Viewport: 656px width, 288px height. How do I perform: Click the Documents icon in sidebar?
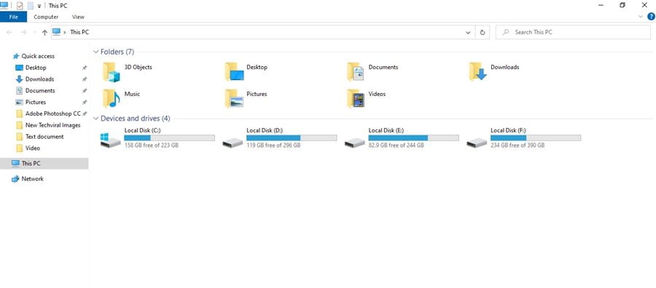19,91
